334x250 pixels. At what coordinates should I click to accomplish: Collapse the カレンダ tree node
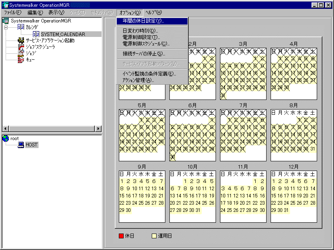(x=6, y=27)
